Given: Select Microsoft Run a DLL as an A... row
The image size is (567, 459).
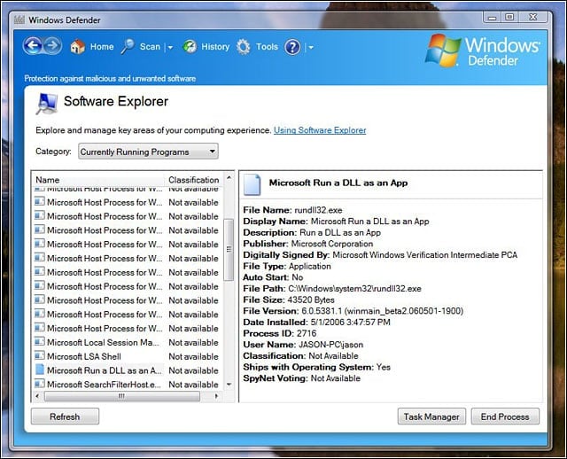Looking at the screenshot, I should click(128, 370).
